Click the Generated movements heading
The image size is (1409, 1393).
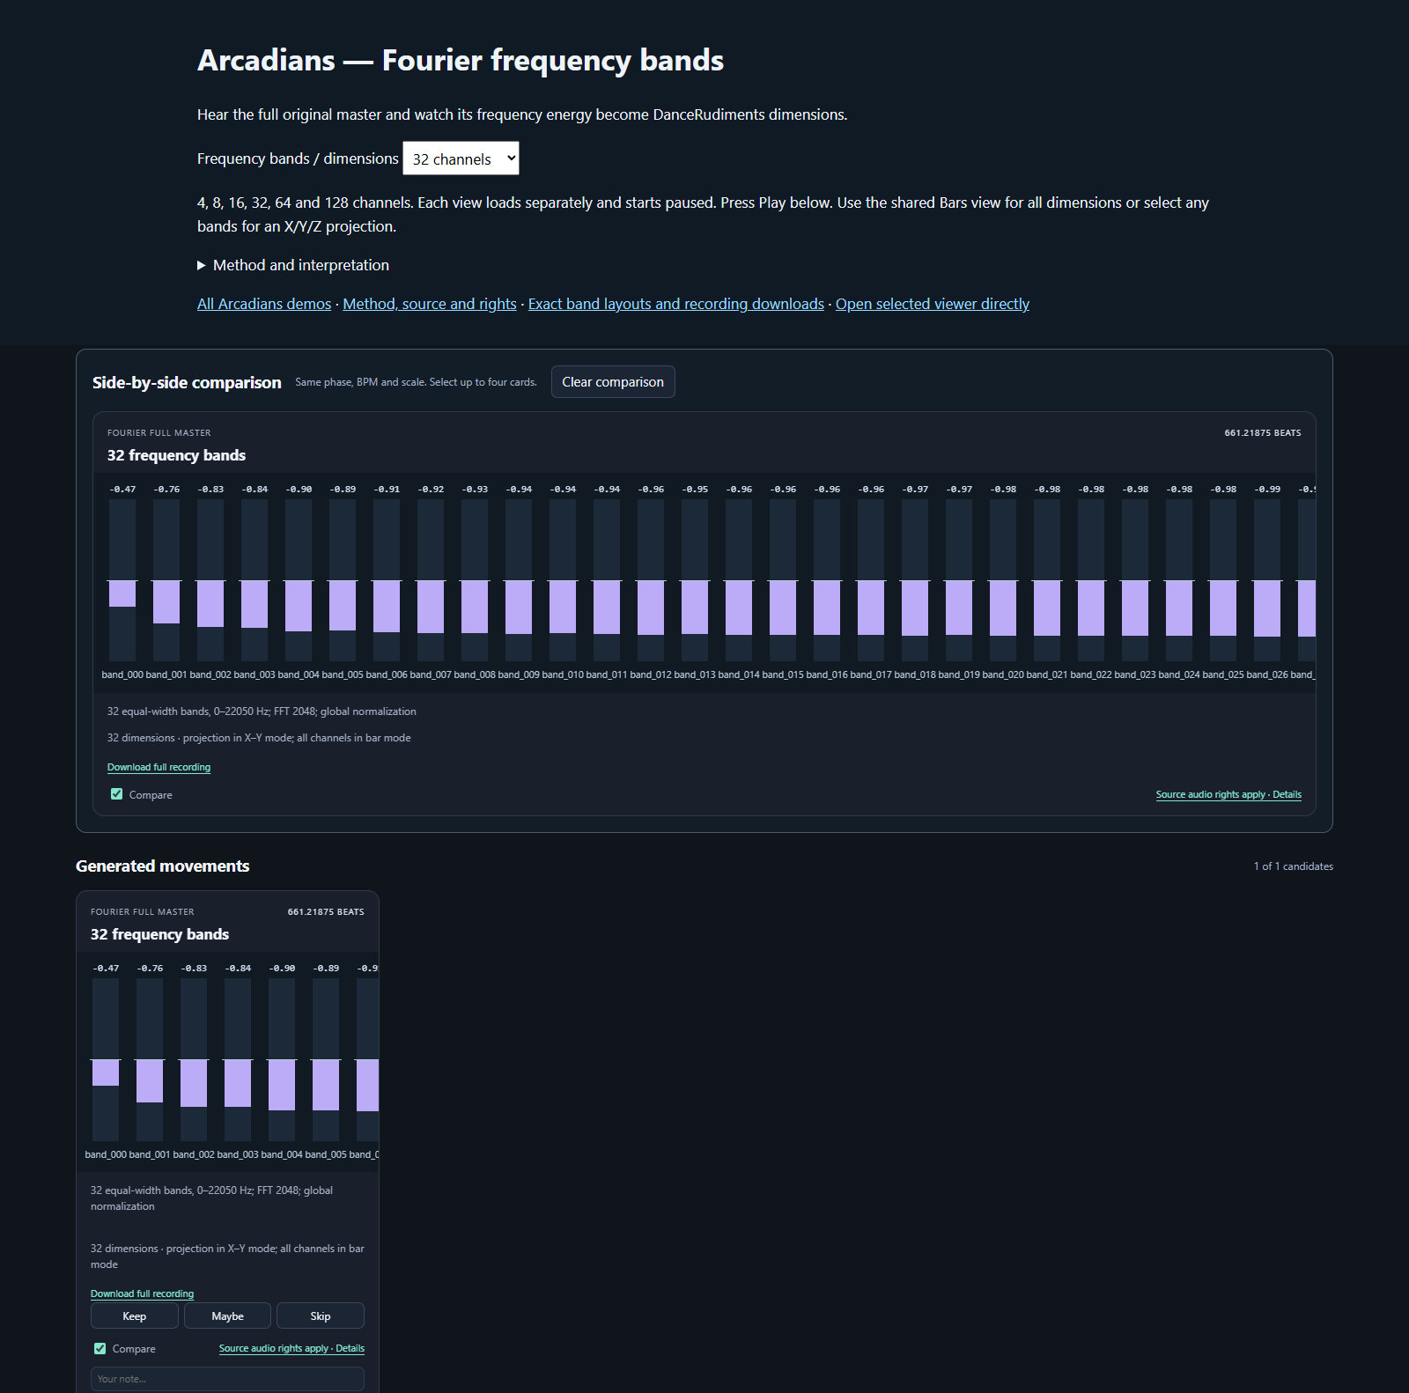[163, 866]
